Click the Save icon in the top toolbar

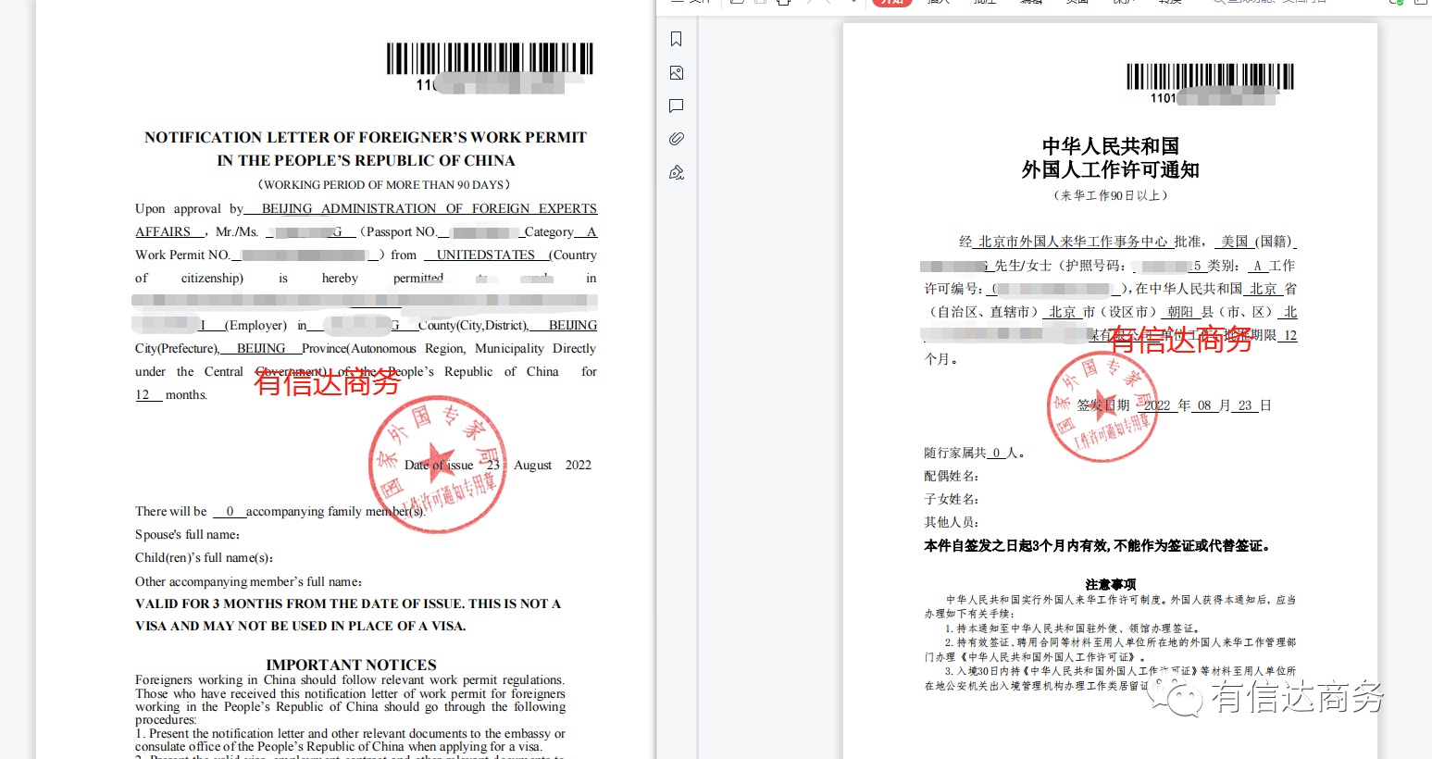[736, 4]
